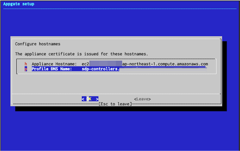Choose the Leave button

pos(142,99)
